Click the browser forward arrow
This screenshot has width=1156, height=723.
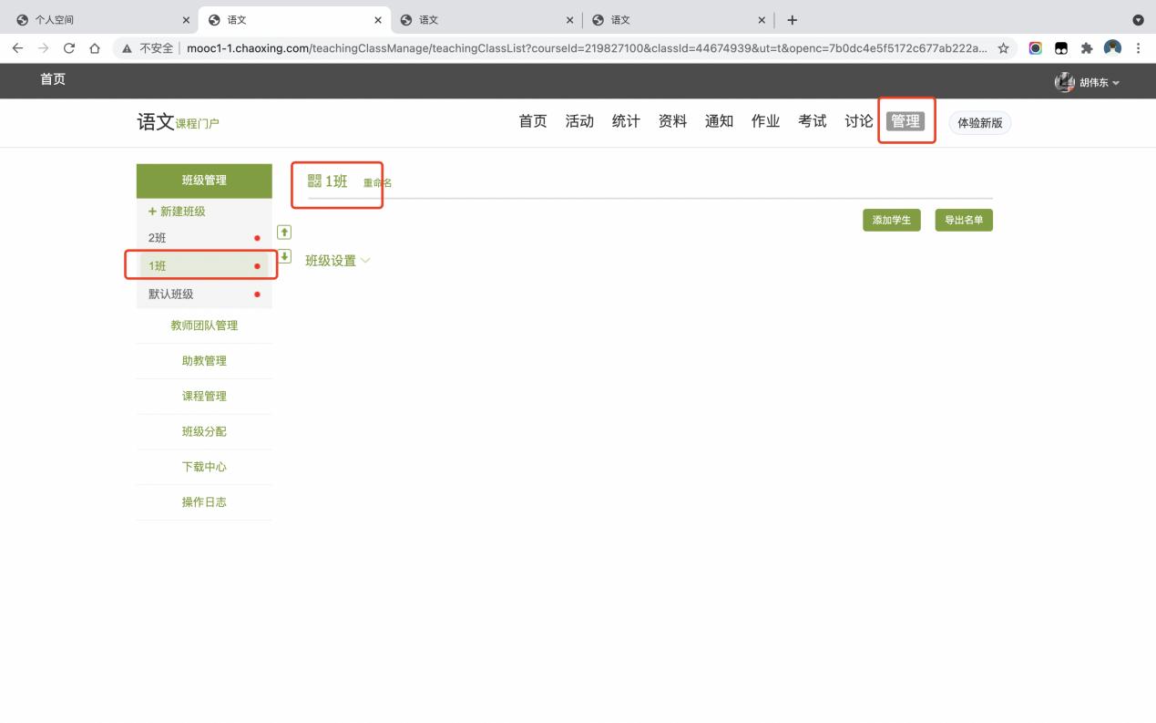[43, 48]
